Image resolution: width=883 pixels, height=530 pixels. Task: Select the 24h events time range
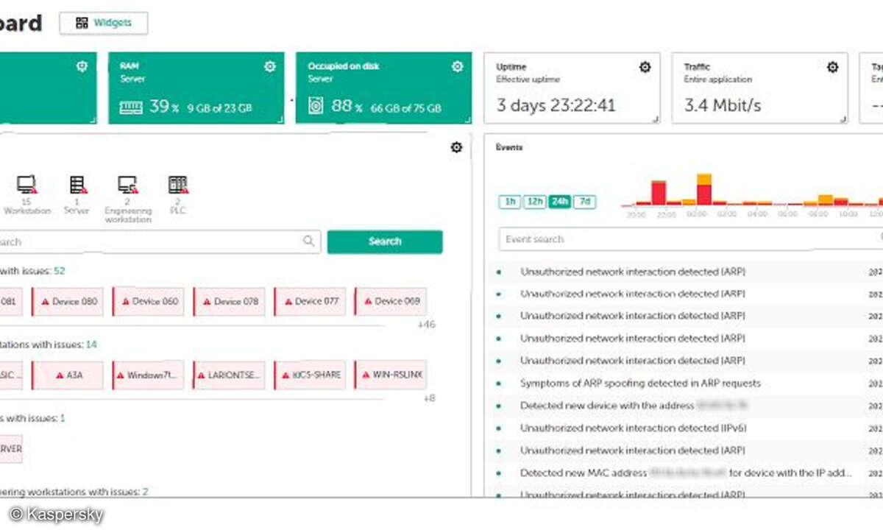pyautogui.click(x=559, y=202)
